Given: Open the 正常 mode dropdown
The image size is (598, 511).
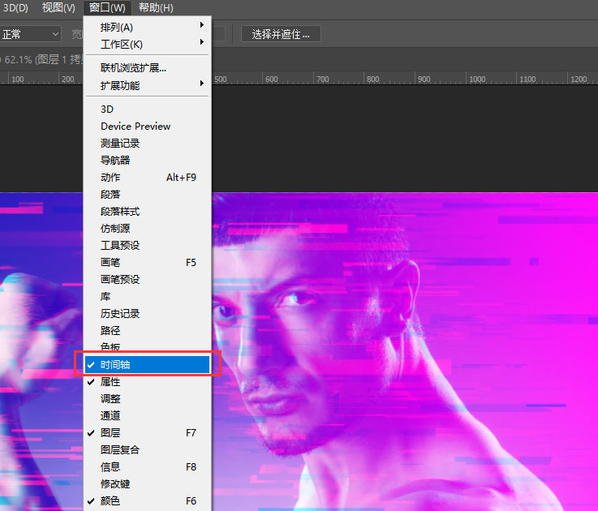Looking at the screenshot, I should [x=30, y=34].
